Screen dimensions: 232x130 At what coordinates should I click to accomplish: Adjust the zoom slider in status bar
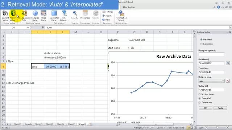tap(217, 127)
